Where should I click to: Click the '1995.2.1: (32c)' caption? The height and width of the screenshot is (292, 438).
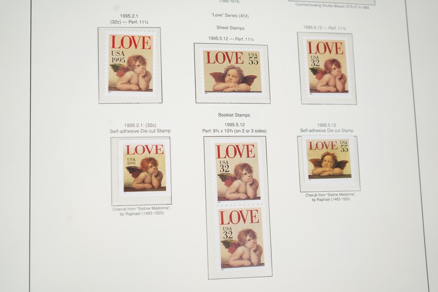(140, 125)
